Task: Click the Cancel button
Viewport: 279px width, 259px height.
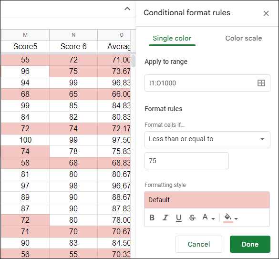Action: coord(199,244)
